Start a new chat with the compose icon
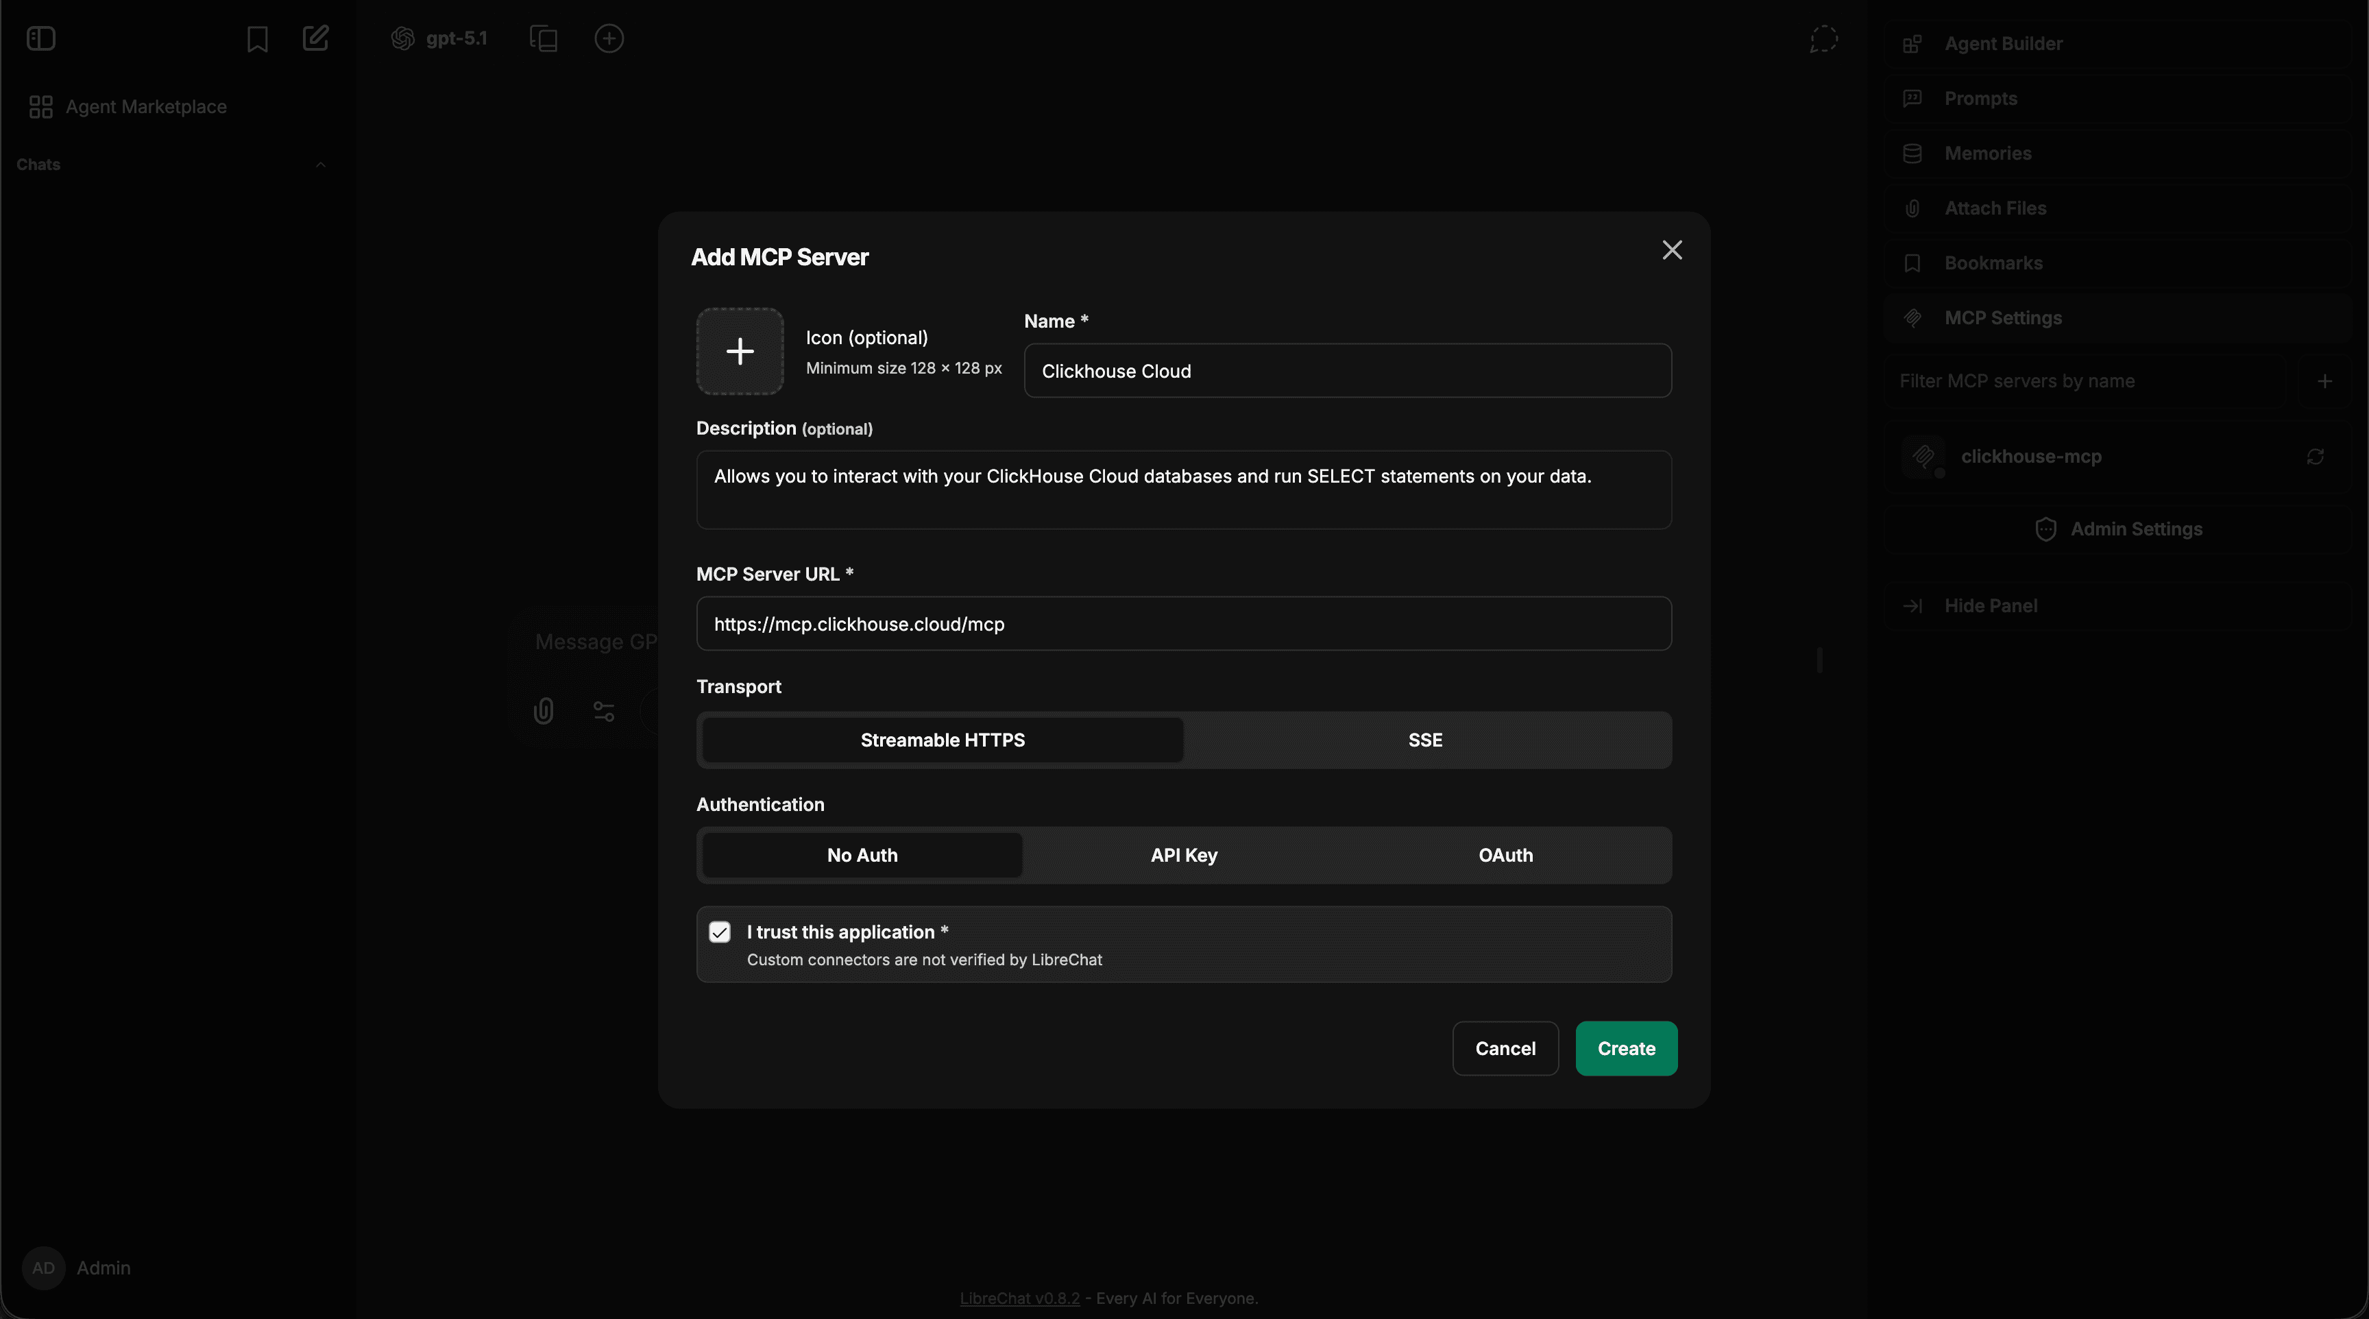Screen dimensions: 2369x1319 coord(315,38)
